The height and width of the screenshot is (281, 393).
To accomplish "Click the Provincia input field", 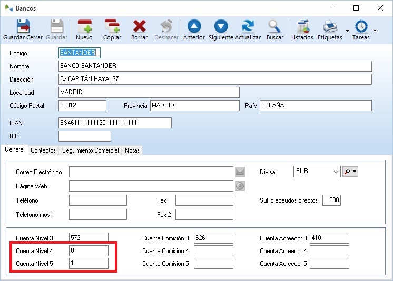I will (195, 105).
